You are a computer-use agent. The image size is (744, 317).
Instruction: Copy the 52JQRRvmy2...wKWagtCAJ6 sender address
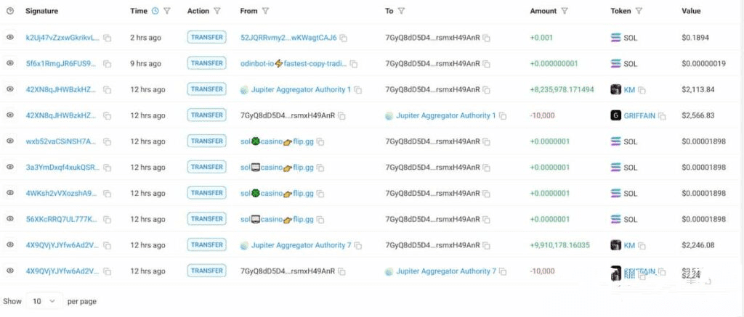pyautogui.click(x=344, y=38)
